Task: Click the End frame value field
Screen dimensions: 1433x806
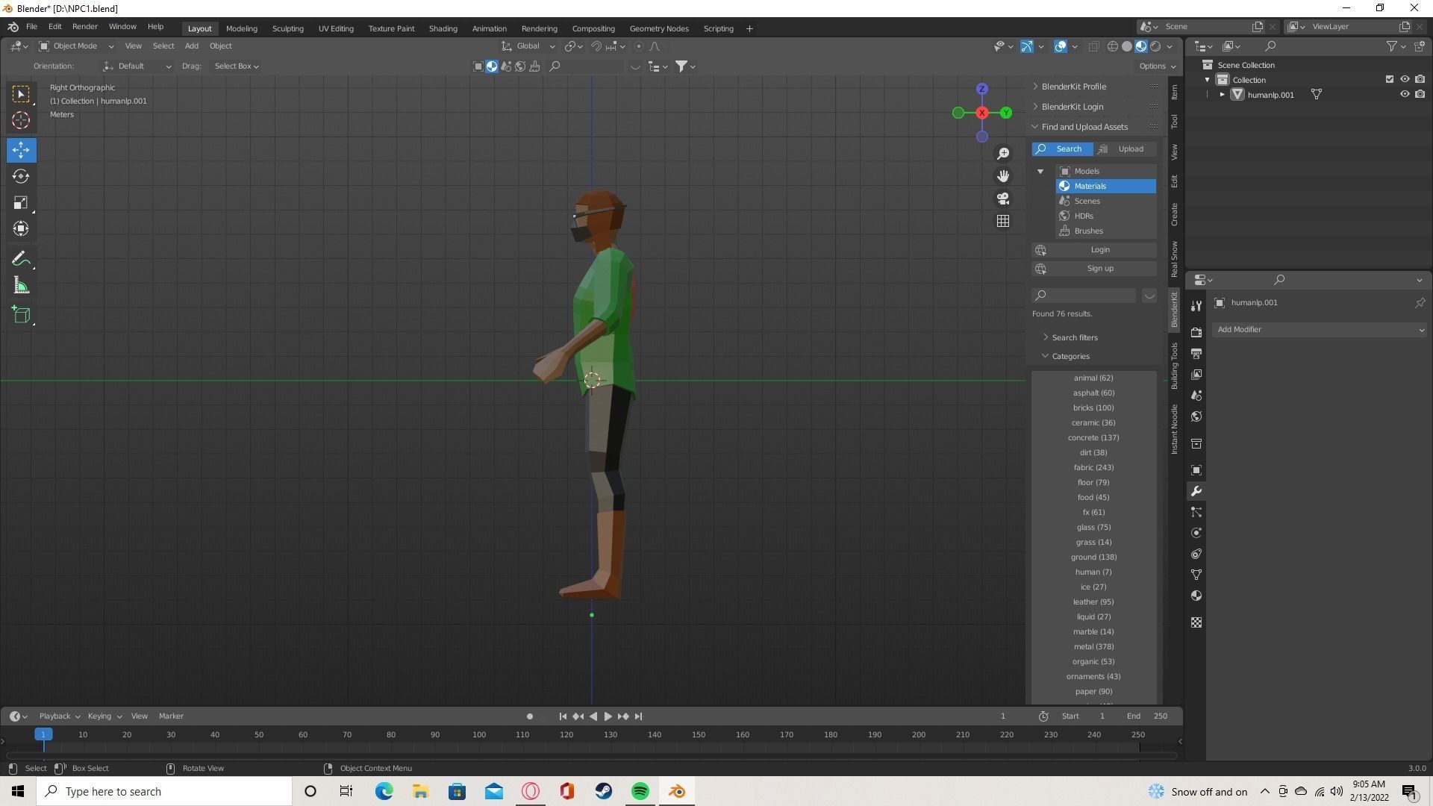Action: coord(1148,716)
